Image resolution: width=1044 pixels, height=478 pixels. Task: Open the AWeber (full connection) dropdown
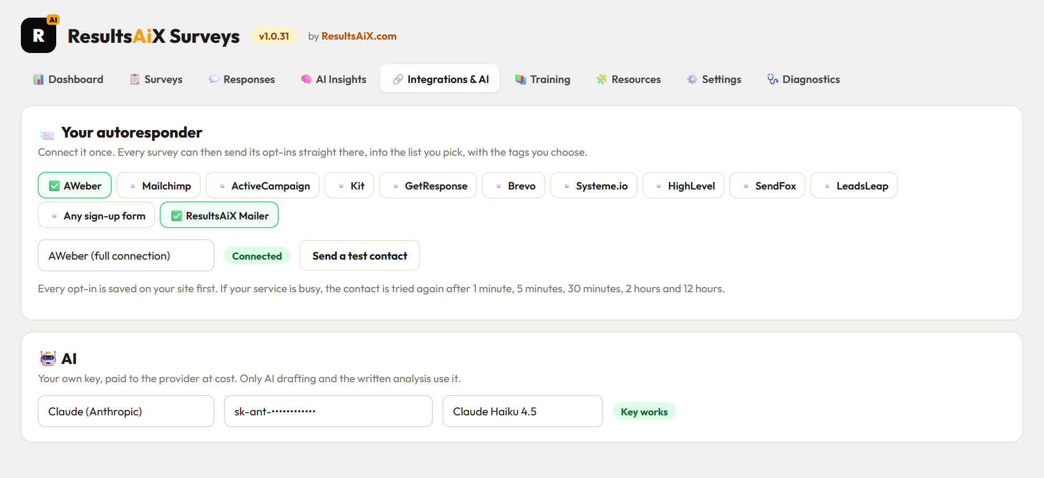pos(126,255)
